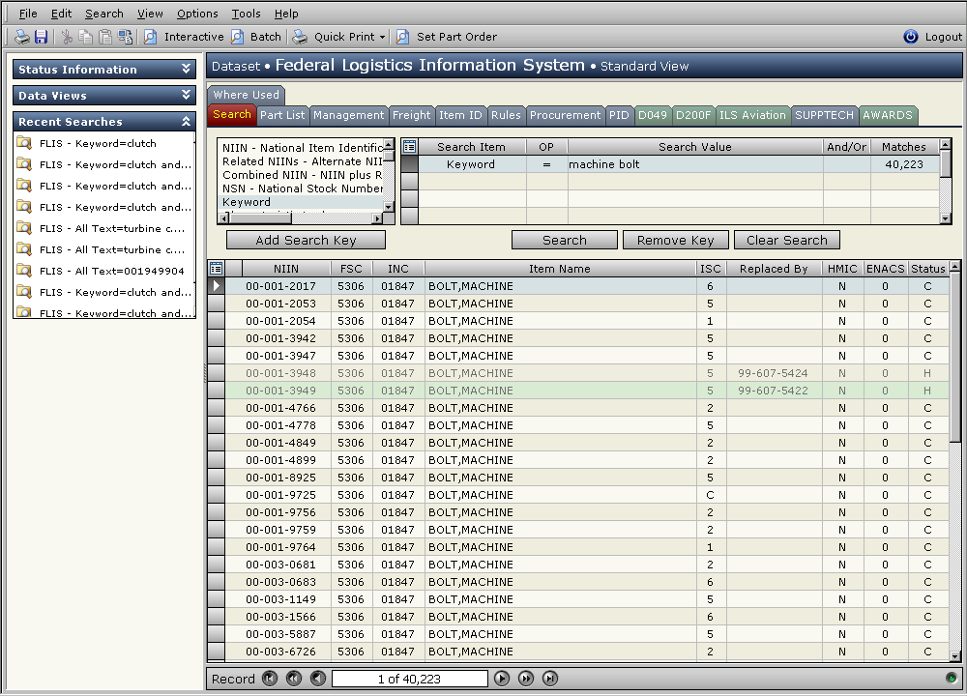Click the Logout globe icon
Viewport: 967px width, 696px height.
point(910,36)
